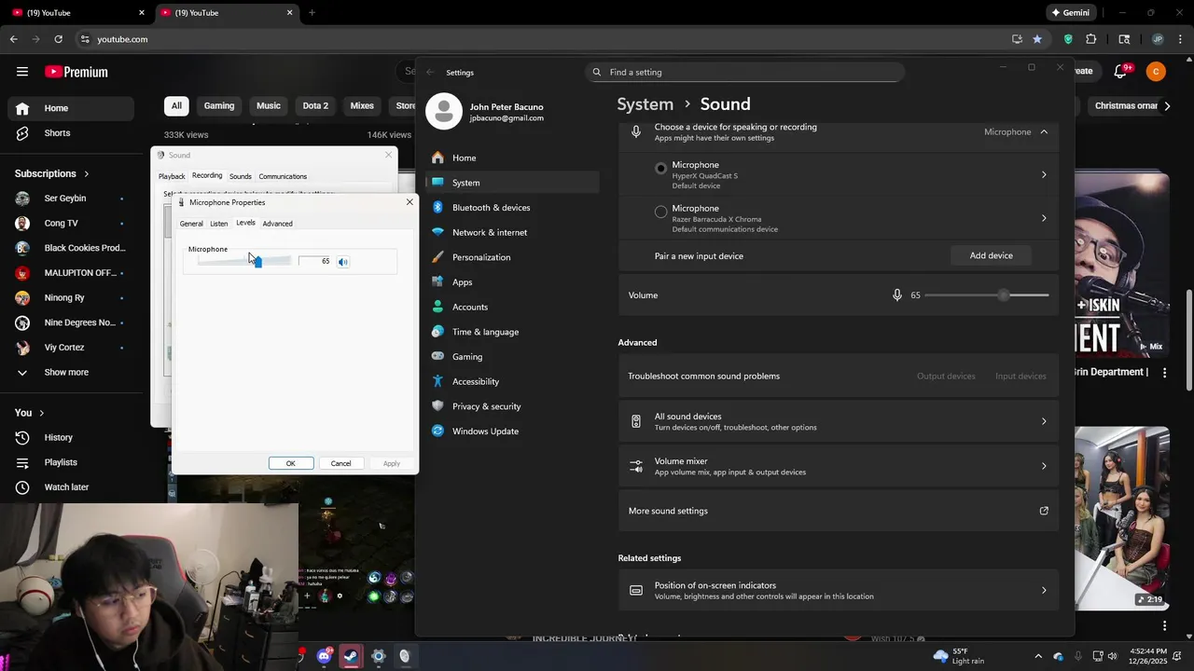1194x671 pixels.
Task: Click the OneDrive tray icon
Action: [1058, 656]
